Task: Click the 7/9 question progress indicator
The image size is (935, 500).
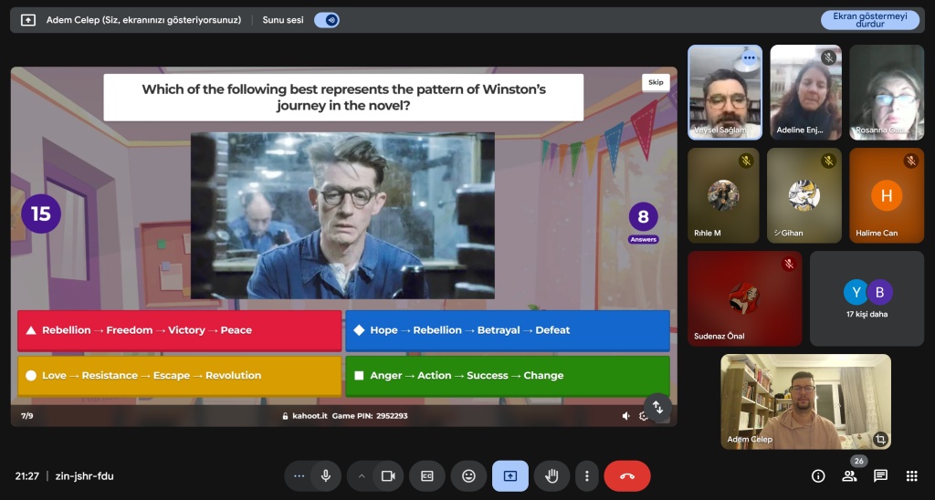Action: (26, 416)
